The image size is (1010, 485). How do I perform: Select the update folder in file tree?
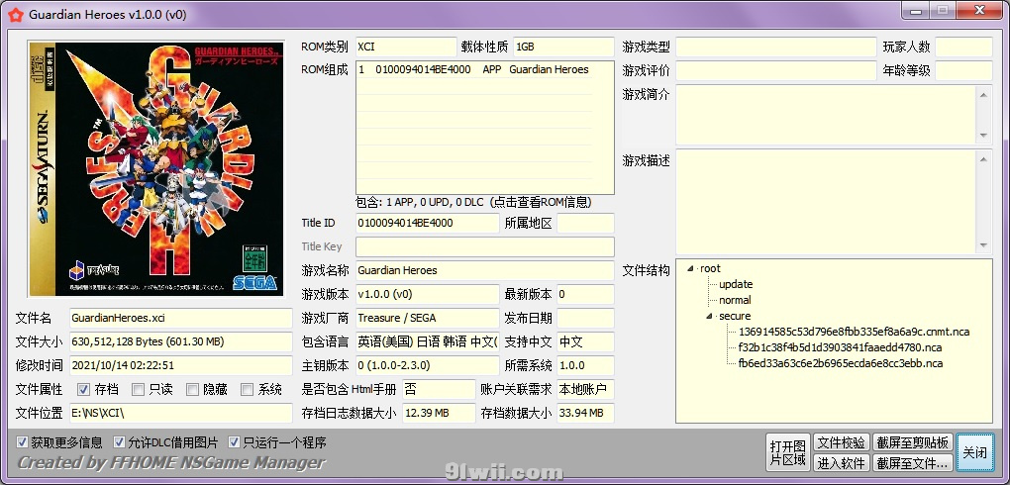[736, 284]
